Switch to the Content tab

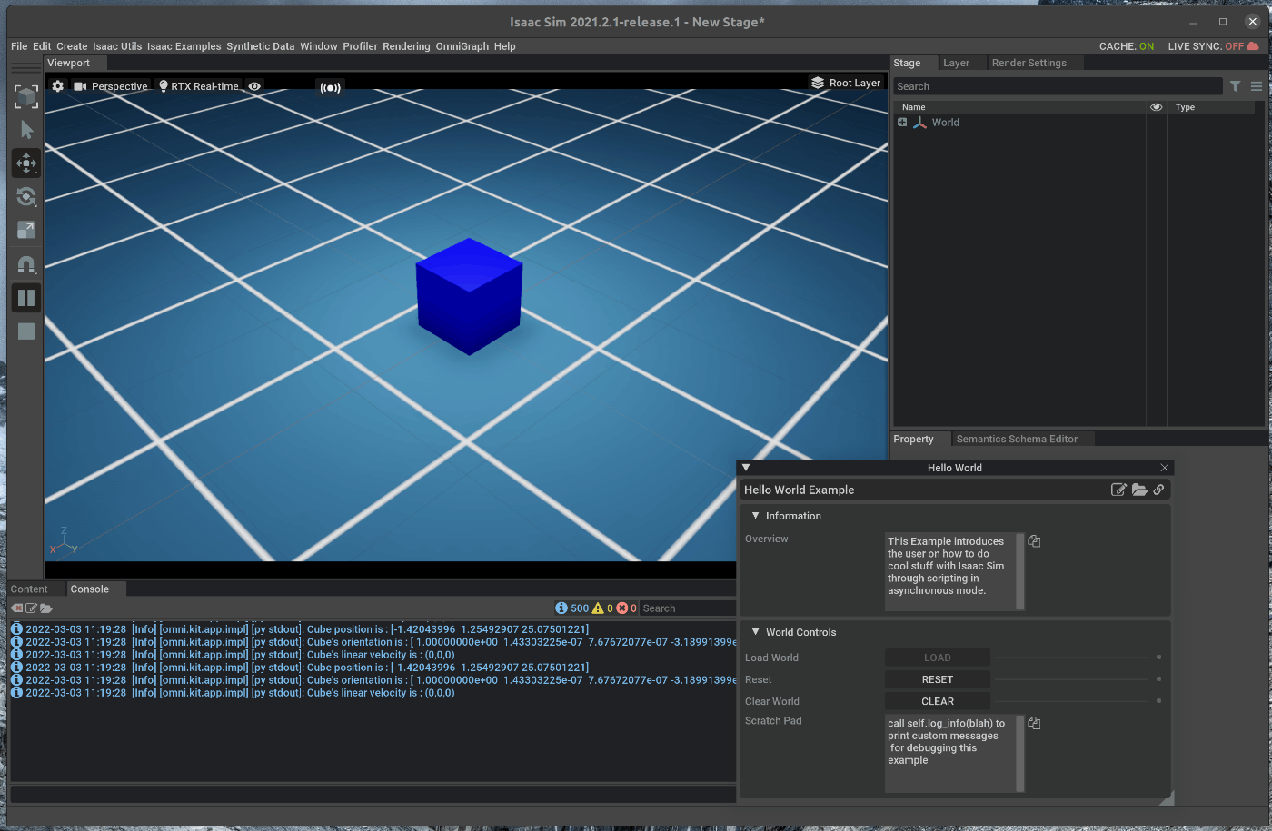(x=29, y=589)
